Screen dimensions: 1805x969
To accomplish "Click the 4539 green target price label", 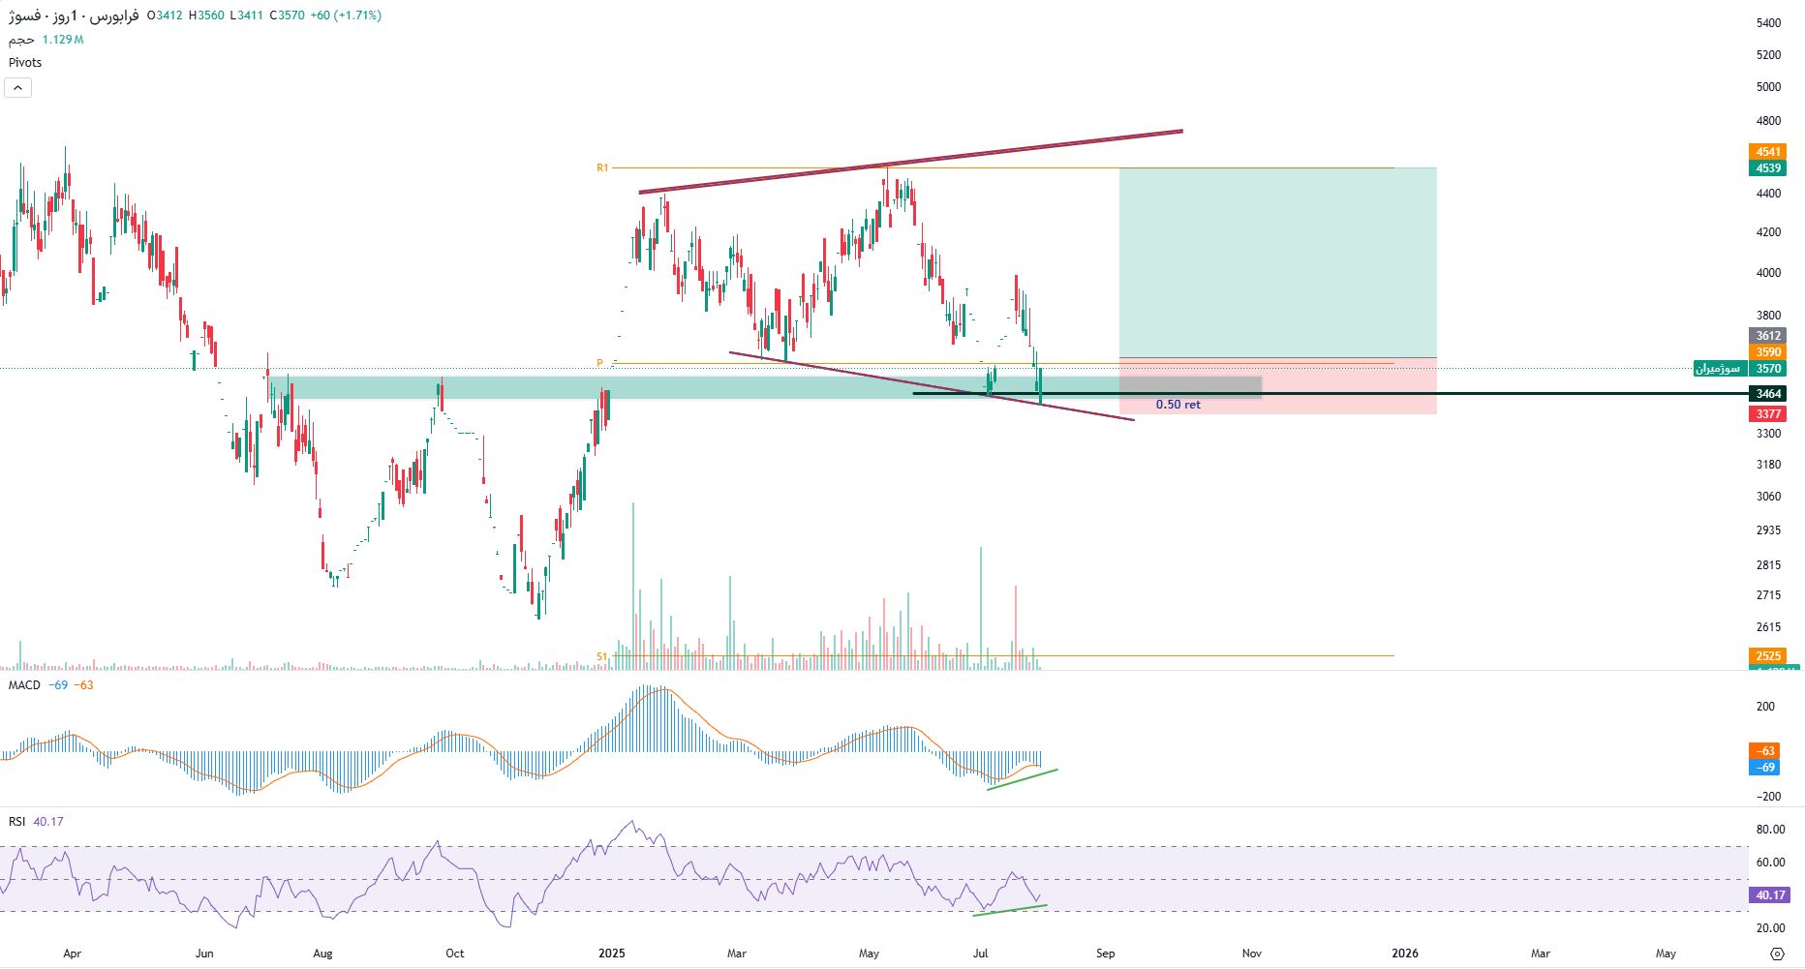I will 1768,168.
